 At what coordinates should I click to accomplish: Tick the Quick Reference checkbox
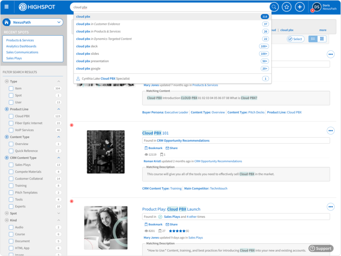click(x=11, y=151)
